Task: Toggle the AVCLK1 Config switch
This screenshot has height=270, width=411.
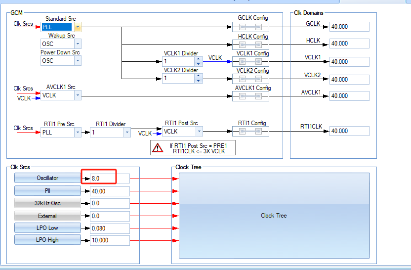Action: 250,96
